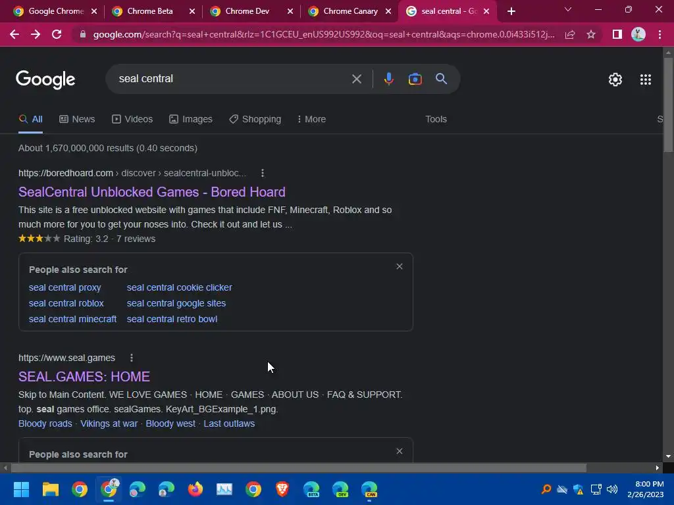
Task: Open the Vikings at war sitelink
Action: point(109,423)
